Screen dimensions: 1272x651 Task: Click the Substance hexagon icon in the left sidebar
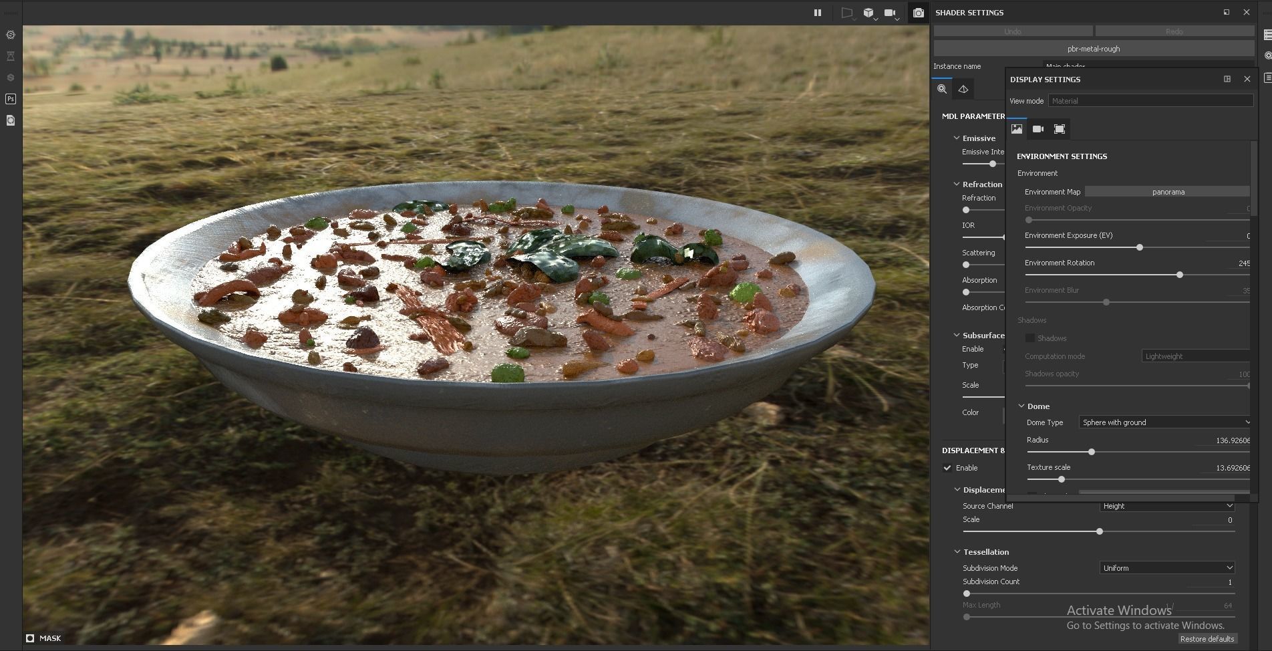[x=11, y=35]
